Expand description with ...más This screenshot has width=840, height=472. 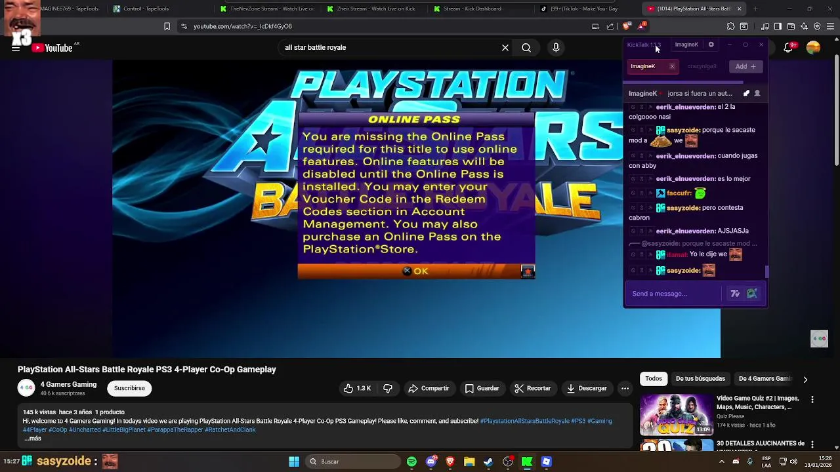point(33,439)
